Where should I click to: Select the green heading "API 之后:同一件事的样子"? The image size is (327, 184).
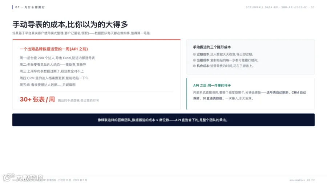tap(212, 85)
